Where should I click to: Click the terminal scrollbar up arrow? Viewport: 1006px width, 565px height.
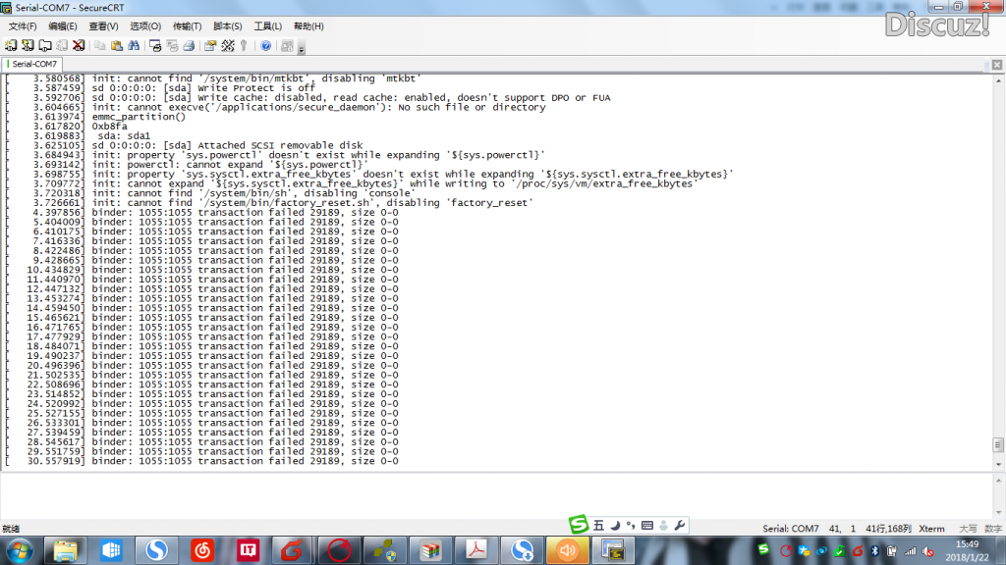coord(998,78)
